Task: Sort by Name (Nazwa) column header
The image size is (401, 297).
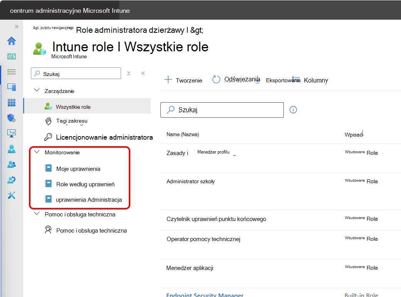Action: (x=183, y=134)
